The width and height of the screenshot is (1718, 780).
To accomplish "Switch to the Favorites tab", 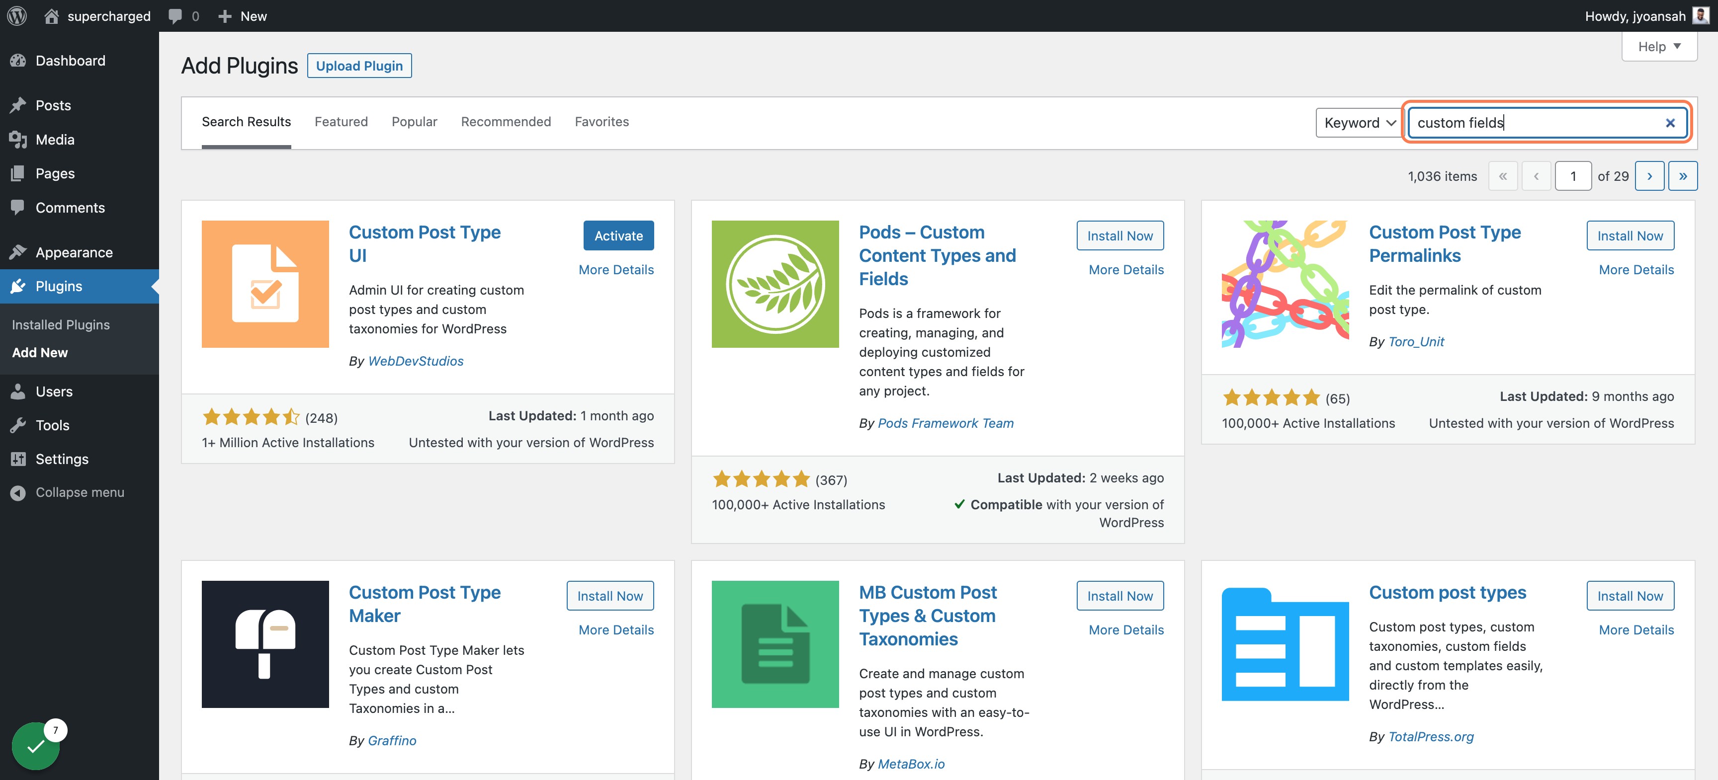I will pyautogui.click(x=601, y=122).
